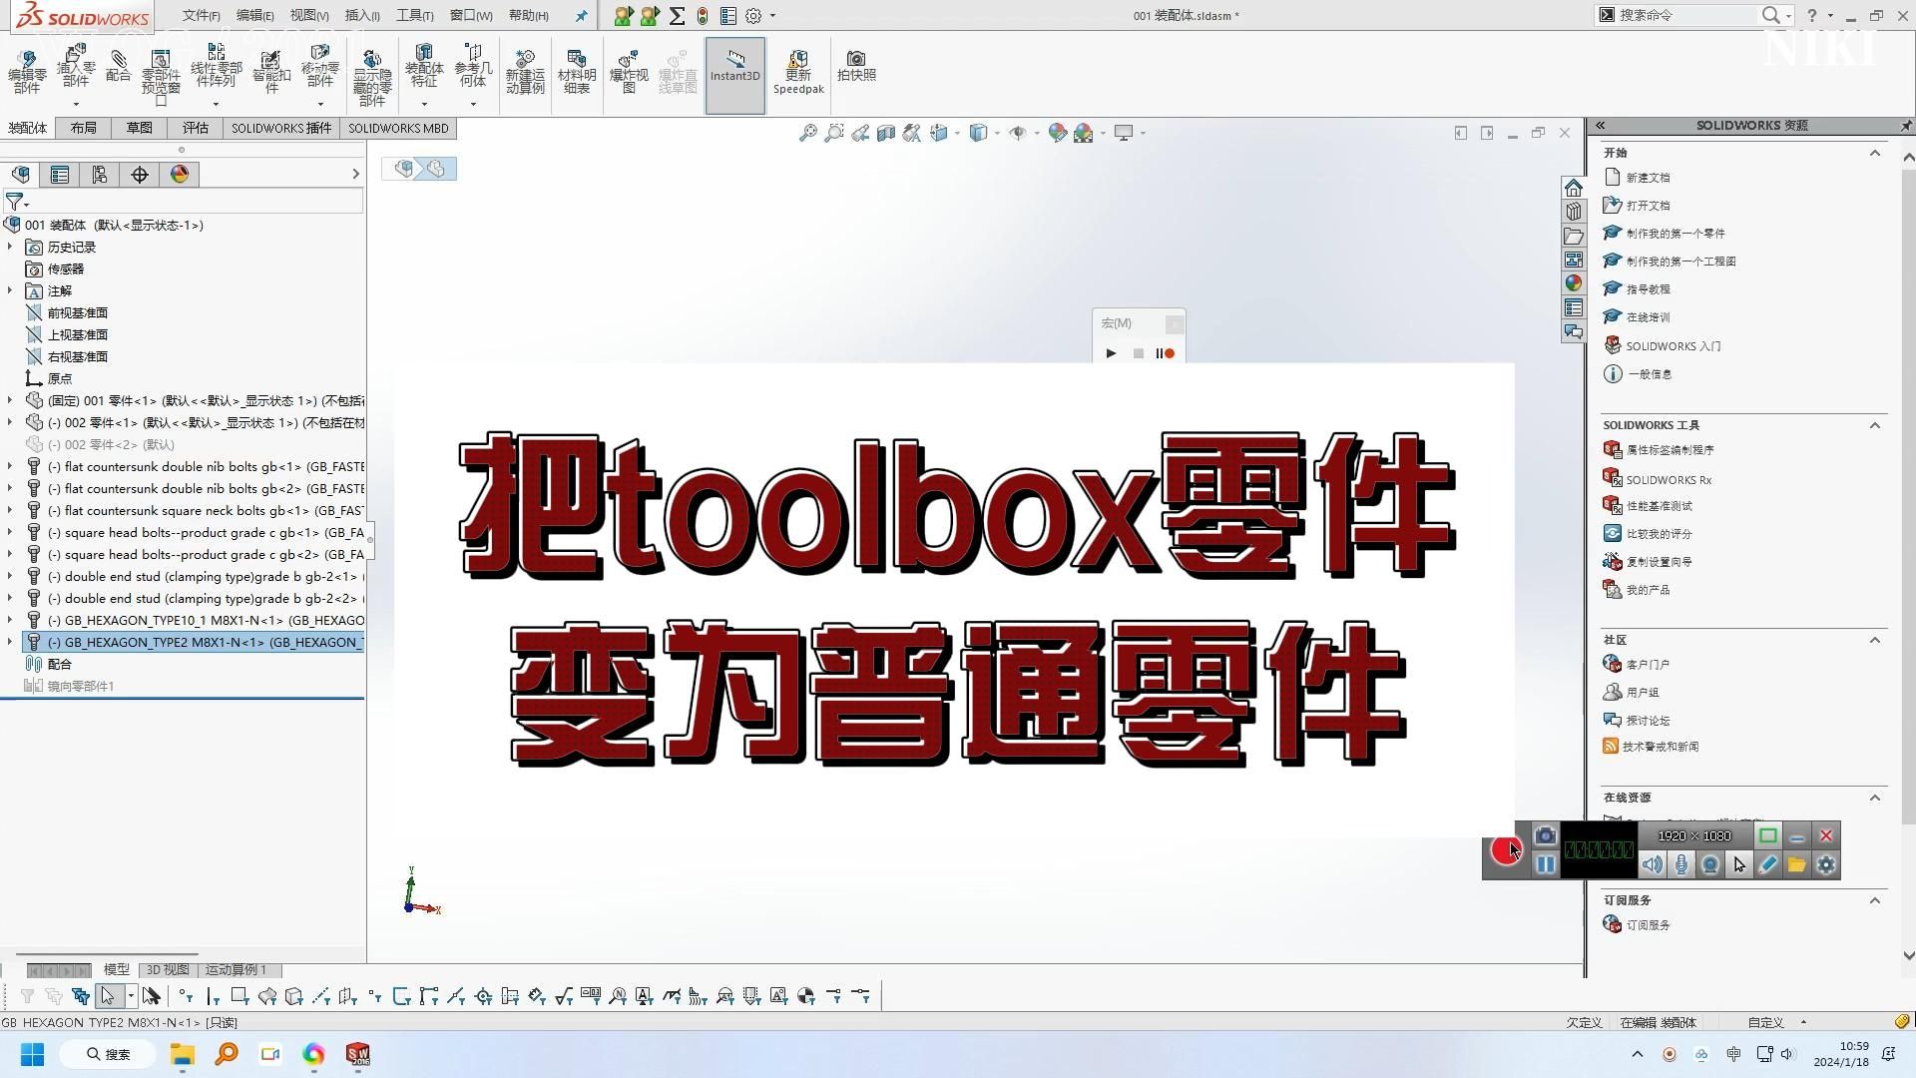
Task: Open File Explorer from taskbar
Action: pyautogui.click(x=182, y=1054)
